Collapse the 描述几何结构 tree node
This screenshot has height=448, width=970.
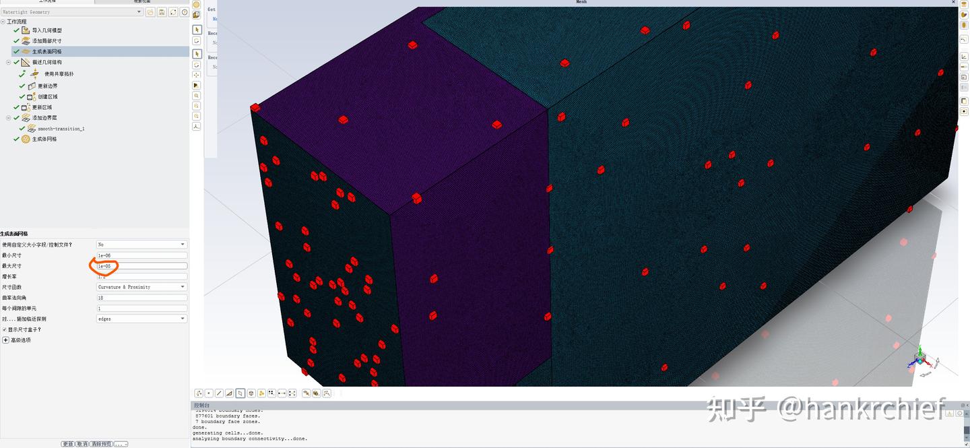9,62
